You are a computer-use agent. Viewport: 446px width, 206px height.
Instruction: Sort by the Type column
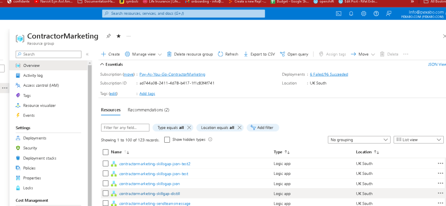click(x=282, y=152)
